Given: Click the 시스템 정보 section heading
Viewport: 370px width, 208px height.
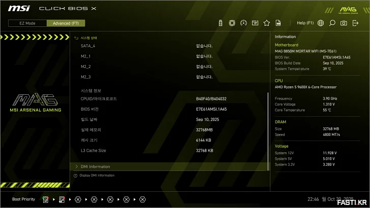Looking at the screenshot, I should (91, 91).
